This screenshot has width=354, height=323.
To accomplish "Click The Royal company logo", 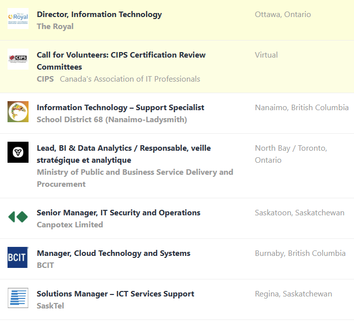I will [18, 19].
